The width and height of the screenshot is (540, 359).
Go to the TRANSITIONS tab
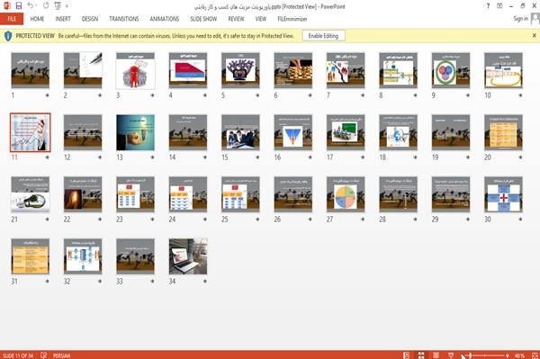pyautogui.click(x=124, y=19)
